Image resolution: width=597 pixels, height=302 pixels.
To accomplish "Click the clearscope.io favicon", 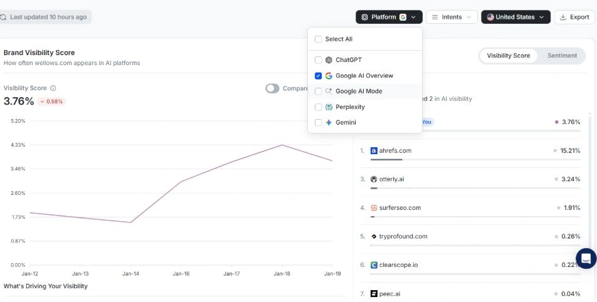I will (374, 265).
